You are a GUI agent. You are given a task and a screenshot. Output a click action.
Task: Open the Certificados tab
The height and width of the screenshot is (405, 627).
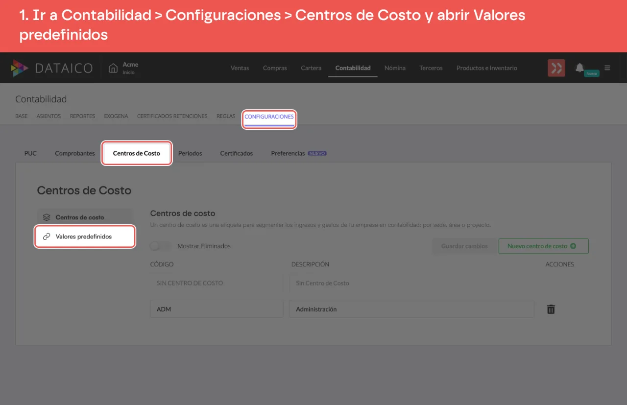[237, 153]
